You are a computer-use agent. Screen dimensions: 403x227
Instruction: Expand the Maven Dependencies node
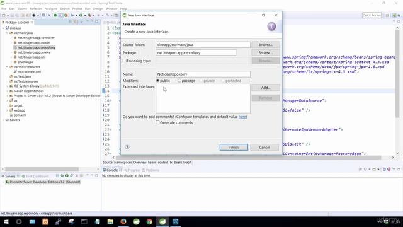pos(7,91)
